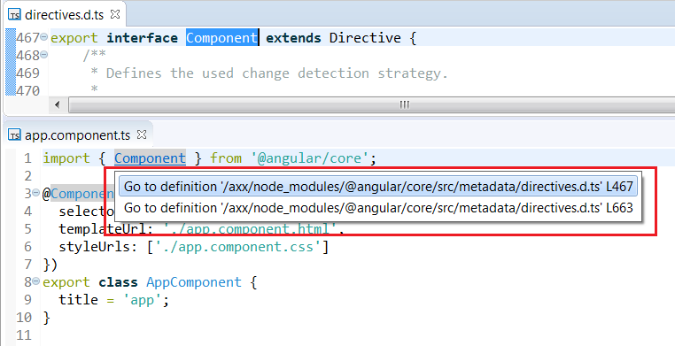Collapse the fold marker at line 467
The width and height of the screenshot is (675, 346).
[x=43, y=37]
